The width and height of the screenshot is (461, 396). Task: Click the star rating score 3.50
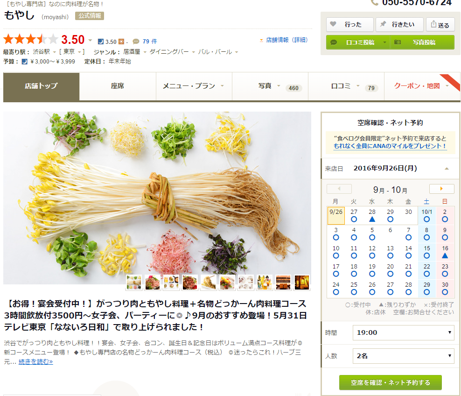(x=73, y=40)
